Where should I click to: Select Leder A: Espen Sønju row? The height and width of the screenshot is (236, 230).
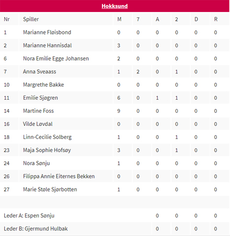click(114, 216)
